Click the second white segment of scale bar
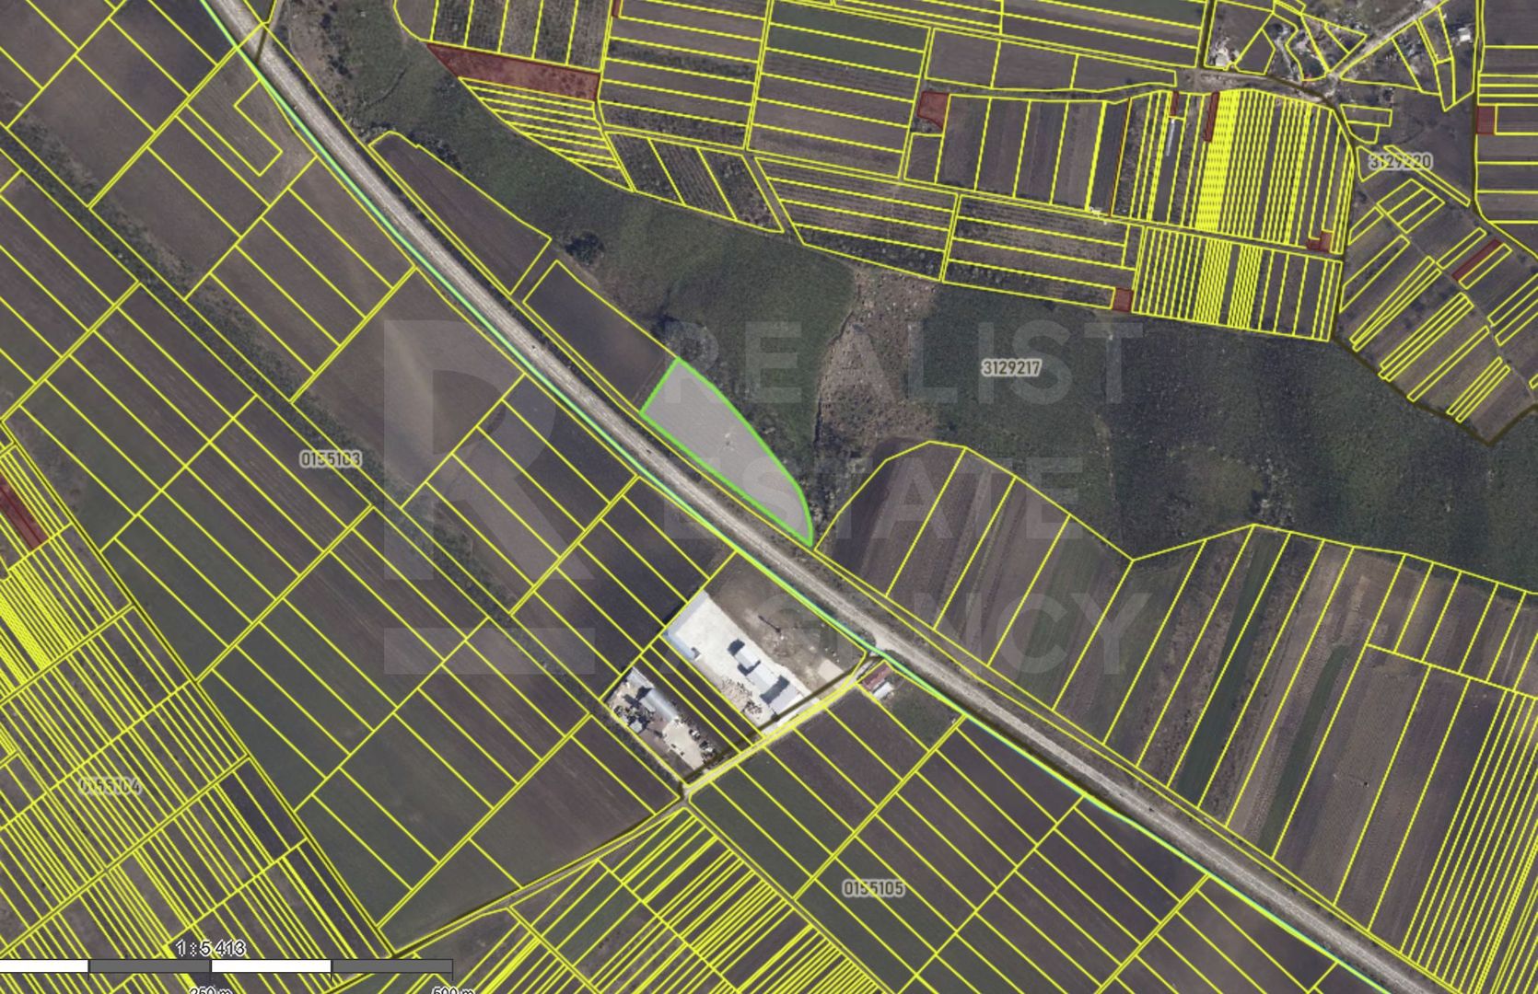1538x994 pixels. 271,966
